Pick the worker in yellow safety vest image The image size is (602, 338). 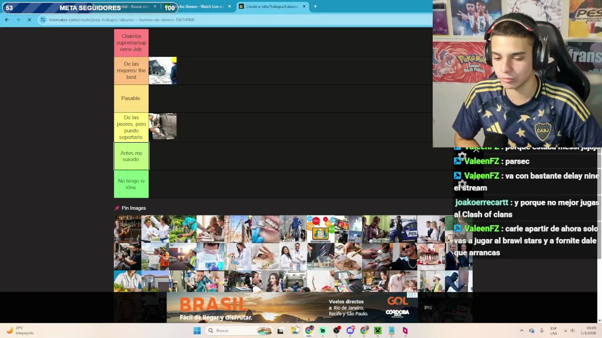tap(431, 281)
